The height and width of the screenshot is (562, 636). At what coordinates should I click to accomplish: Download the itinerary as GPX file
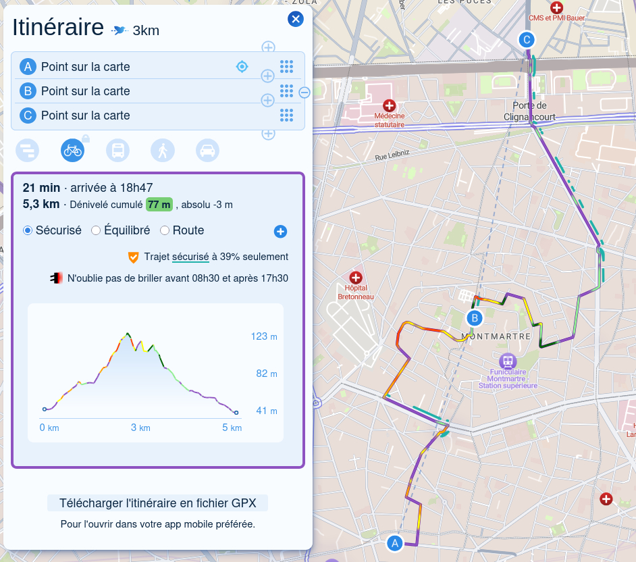[x=157, y=503]
